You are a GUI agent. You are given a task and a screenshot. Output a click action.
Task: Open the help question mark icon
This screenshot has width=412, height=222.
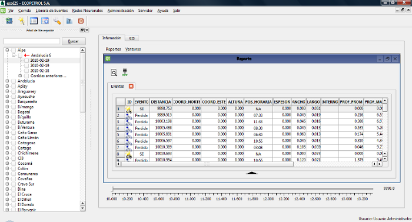pos(69,21)
